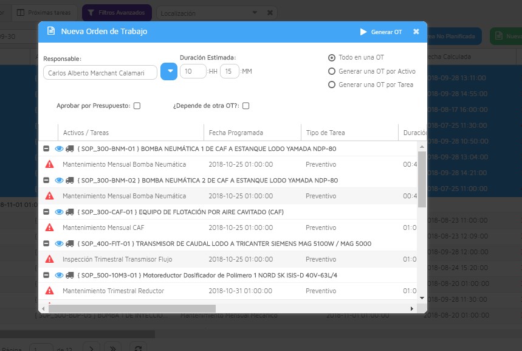Collapse the SOP_400-FIT-01 asset group
This screenshot has height=351, width=522.
point(46,243)
